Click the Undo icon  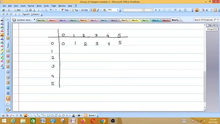point(51,10)
